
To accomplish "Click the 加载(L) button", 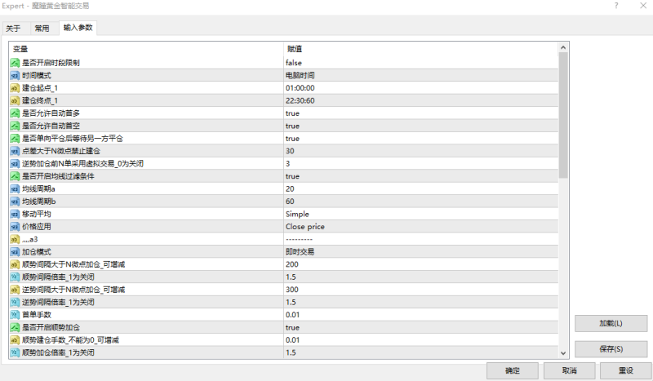I will (x=605, y=323).
